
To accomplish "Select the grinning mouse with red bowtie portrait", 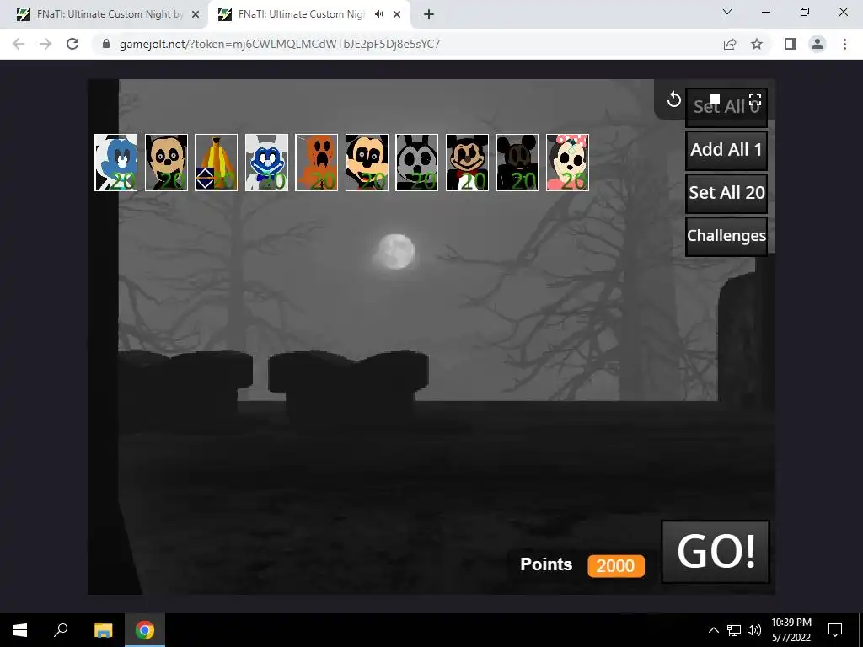I will [467, 163].
